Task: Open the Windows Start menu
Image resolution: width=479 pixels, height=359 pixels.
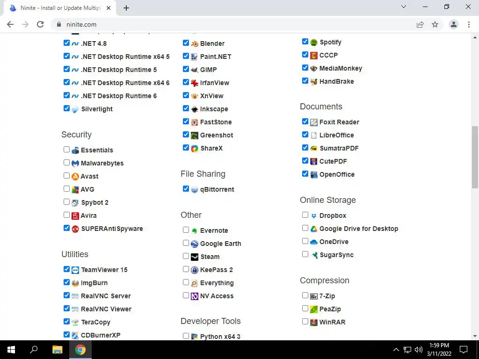Action: 11,350
